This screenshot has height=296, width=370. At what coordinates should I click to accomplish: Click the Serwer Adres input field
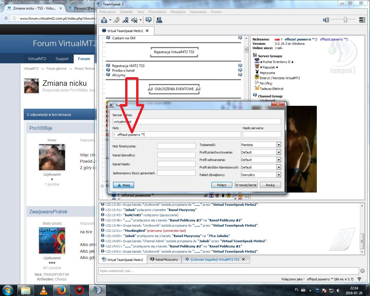coord(197,122)
